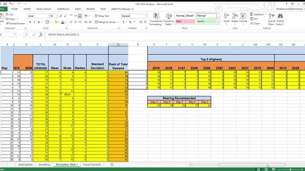Open Conditional Formatting menu

click(x=156, y=19)
